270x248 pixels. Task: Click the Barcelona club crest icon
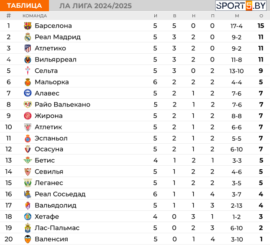click(x=28, y=26)
